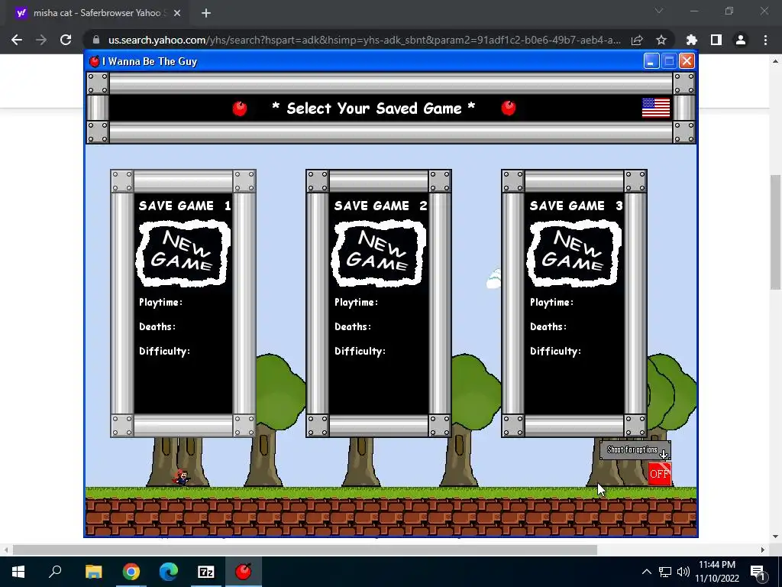The width and height of the screenshot is (782, 587).
Task: Open 7-Zip from taskbar
Action: pyautogui.click(x=205, y=572)
